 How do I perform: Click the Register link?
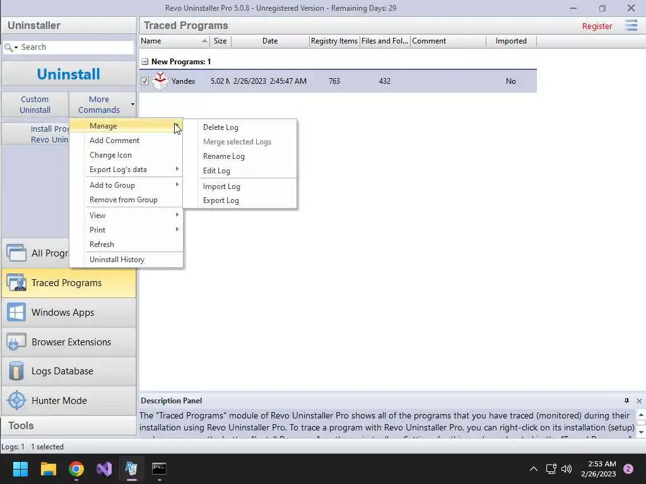point(597,26)
